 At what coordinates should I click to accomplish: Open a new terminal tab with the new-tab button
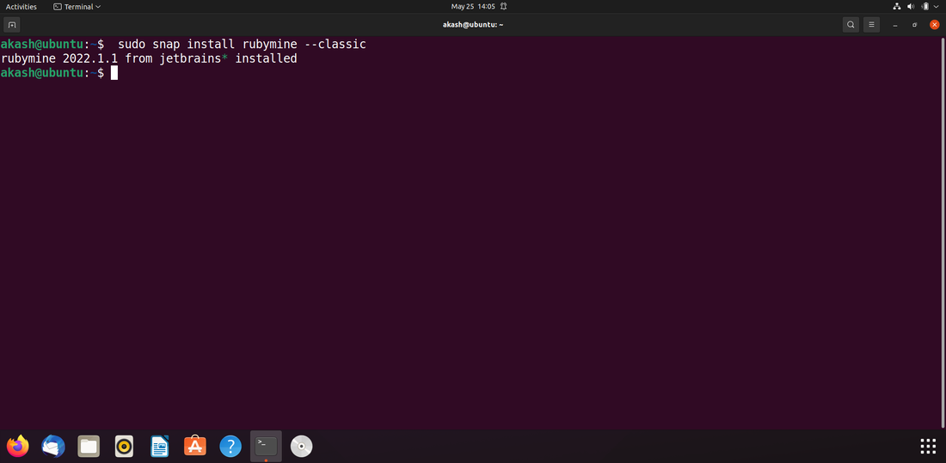pos(11,25)
